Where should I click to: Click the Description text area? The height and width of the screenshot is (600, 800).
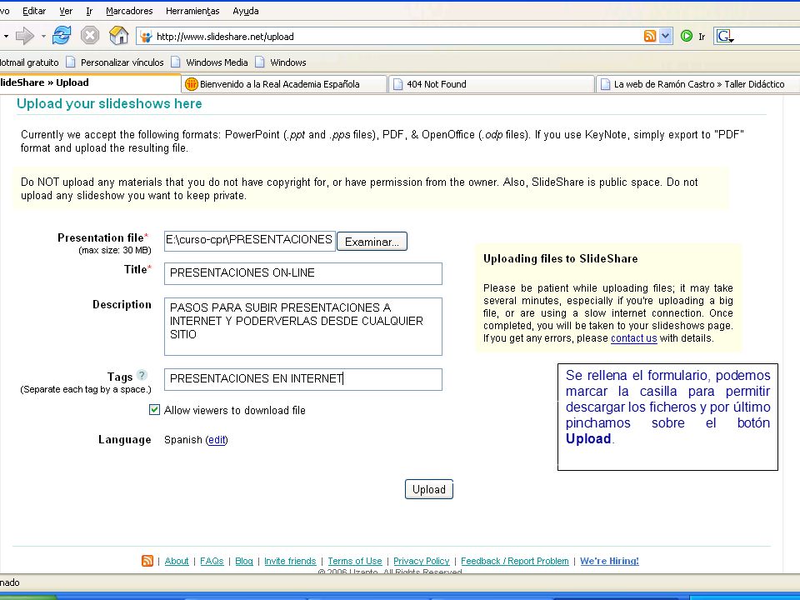303,327
